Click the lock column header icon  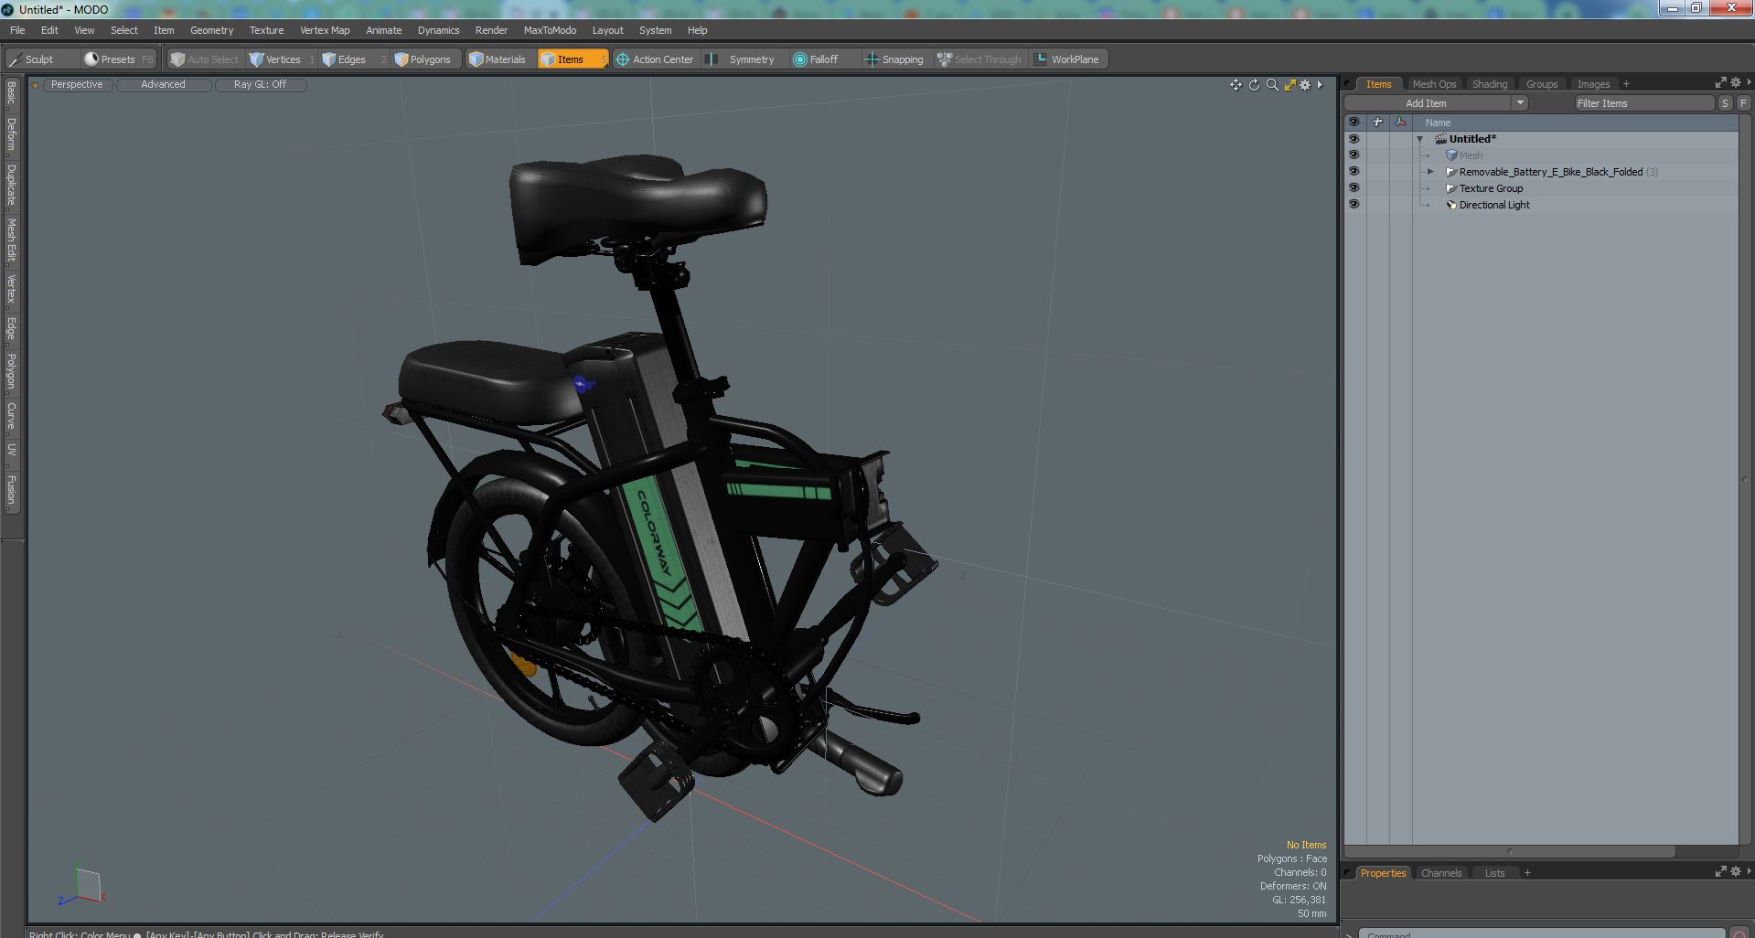1377,122
